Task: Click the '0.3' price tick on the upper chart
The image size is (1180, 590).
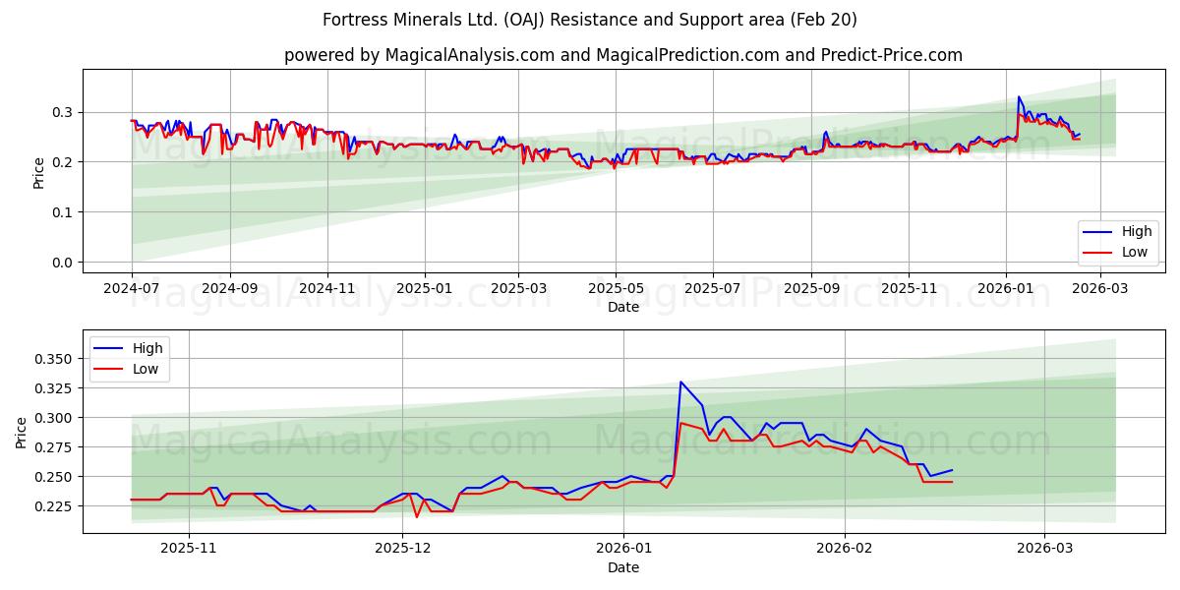Action: coord(64,112)
